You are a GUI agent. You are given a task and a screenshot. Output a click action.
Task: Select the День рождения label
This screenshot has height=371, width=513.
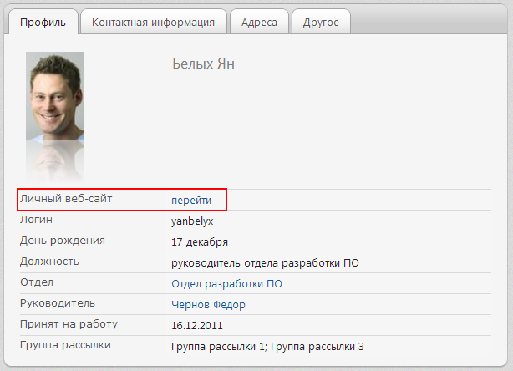pos(63,241)
